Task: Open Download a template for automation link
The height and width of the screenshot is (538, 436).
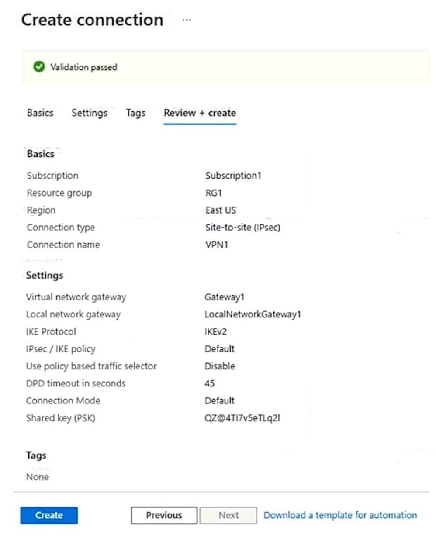Action: (340, 515)
